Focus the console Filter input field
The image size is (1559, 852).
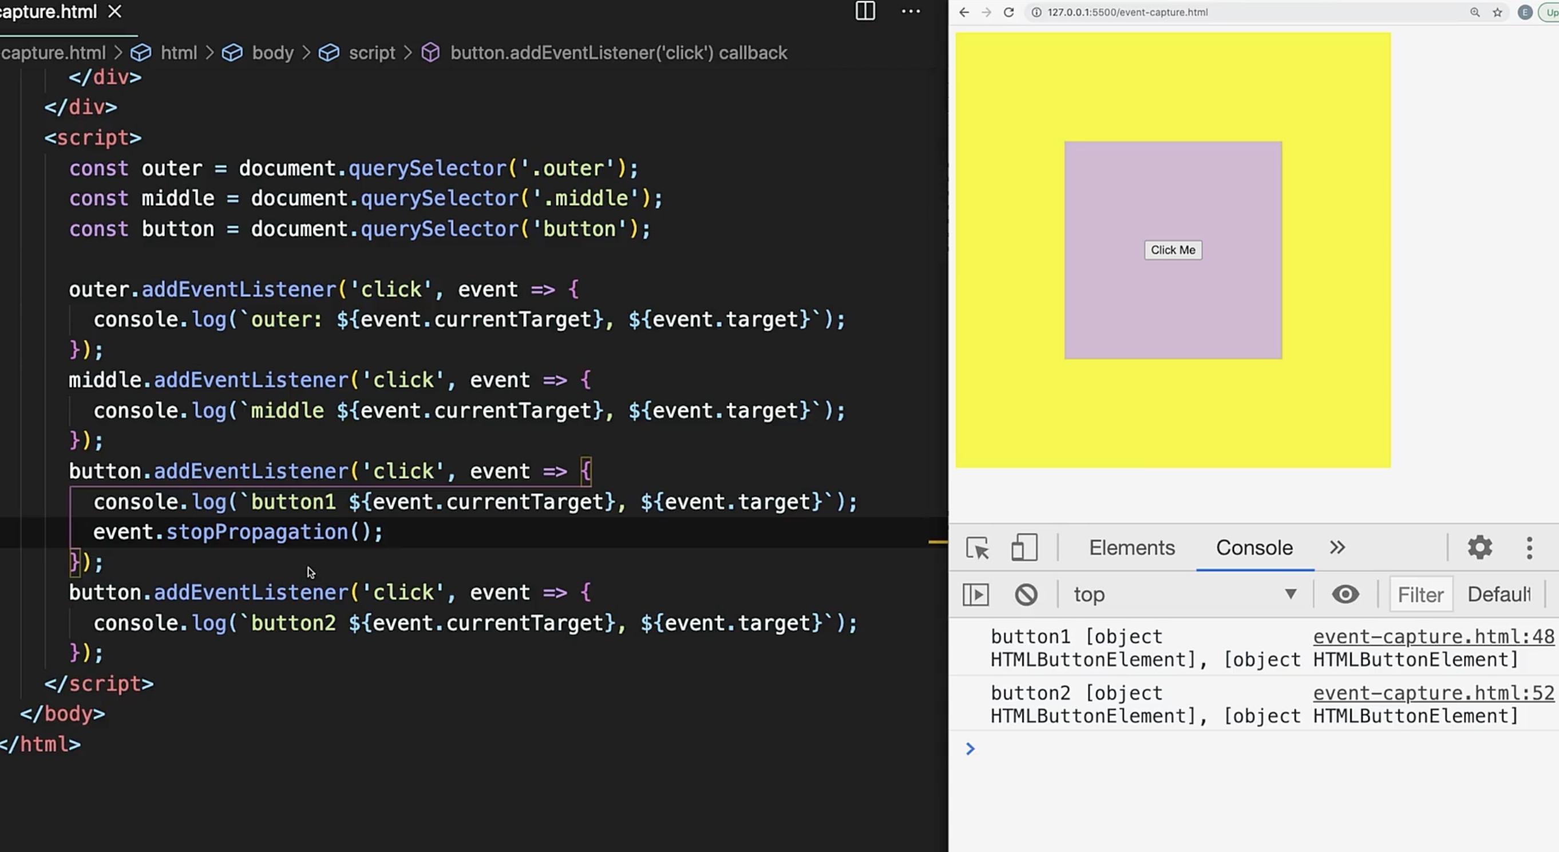point(1420,594)
